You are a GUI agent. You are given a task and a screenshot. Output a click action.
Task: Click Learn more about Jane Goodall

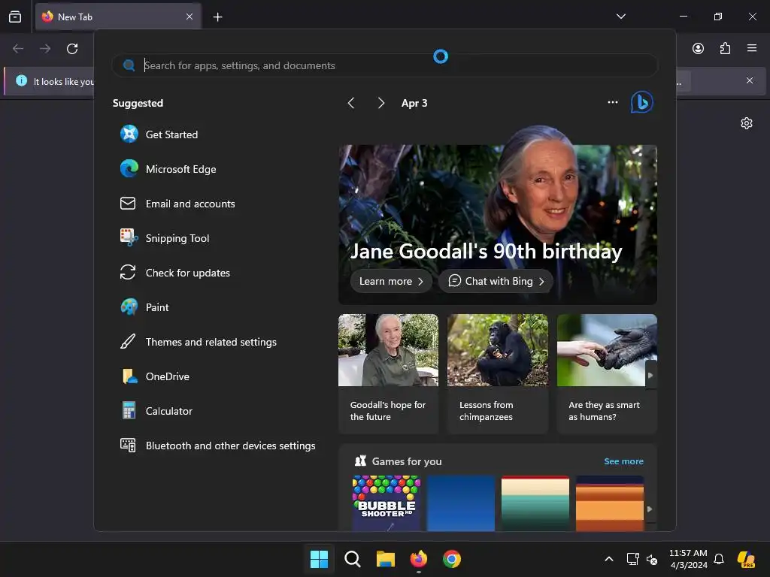tap(391, 281)
